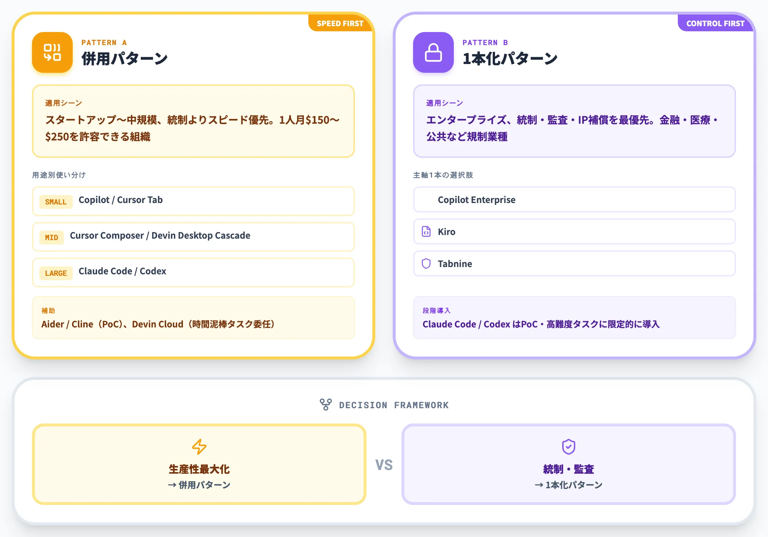Screen dimensions: 768x537
Task: Click the 統制・監査 heading text
Action: pyautogui.click(x=569, y=469)
